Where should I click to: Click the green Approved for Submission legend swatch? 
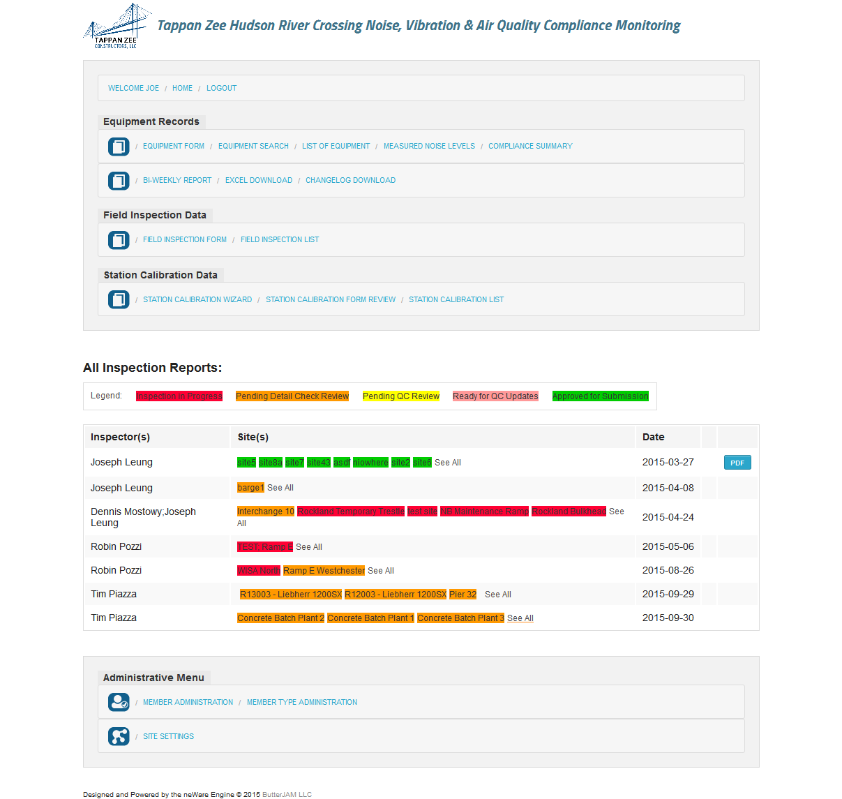(x=600, y=396)
